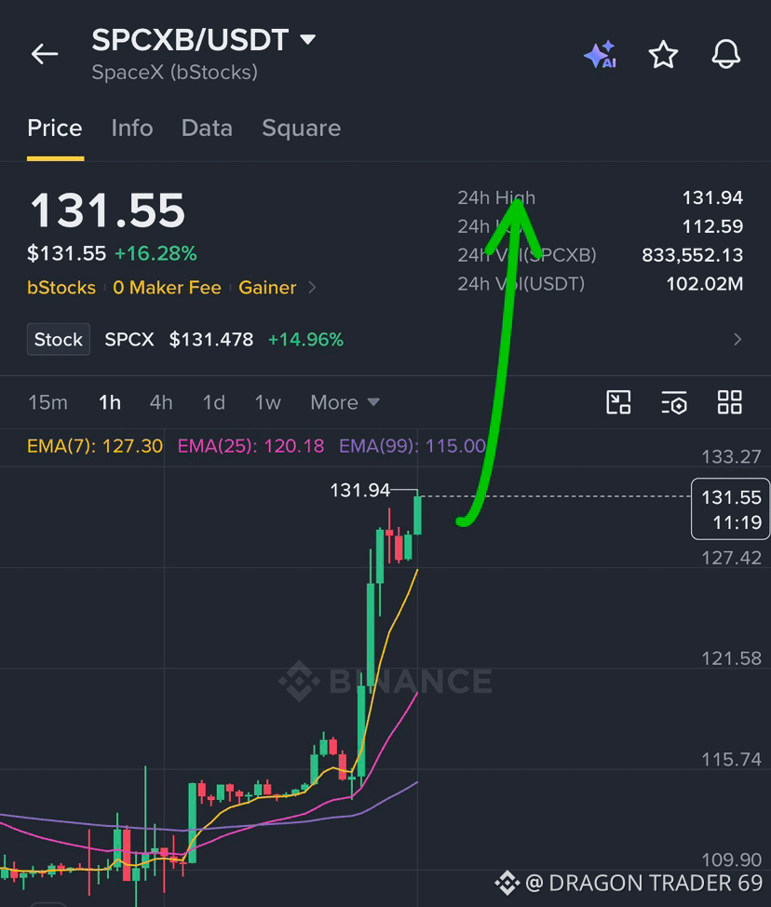Tap the volume value 833,552.13
771x907 pixels.
coord(693,255)
